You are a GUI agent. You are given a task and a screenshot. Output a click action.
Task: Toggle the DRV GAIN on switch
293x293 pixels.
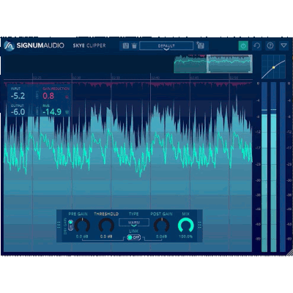(70, 225)
